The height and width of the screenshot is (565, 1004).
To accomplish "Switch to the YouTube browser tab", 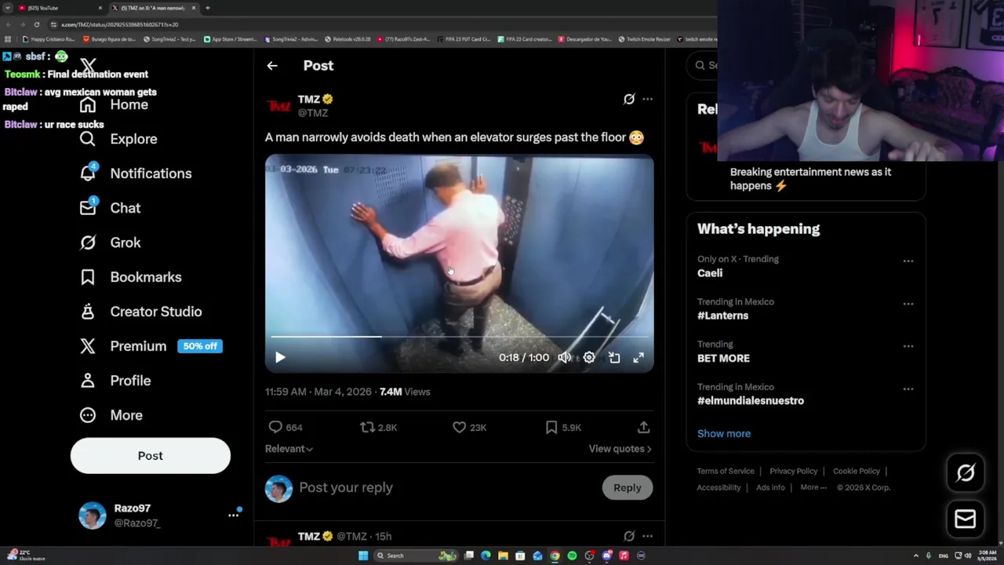I will (61, 8).
